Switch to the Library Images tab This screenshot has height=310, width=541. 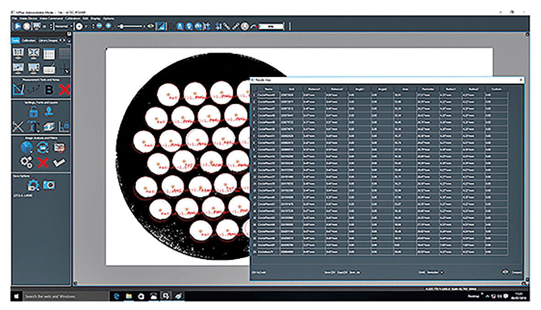click(48, 40)
